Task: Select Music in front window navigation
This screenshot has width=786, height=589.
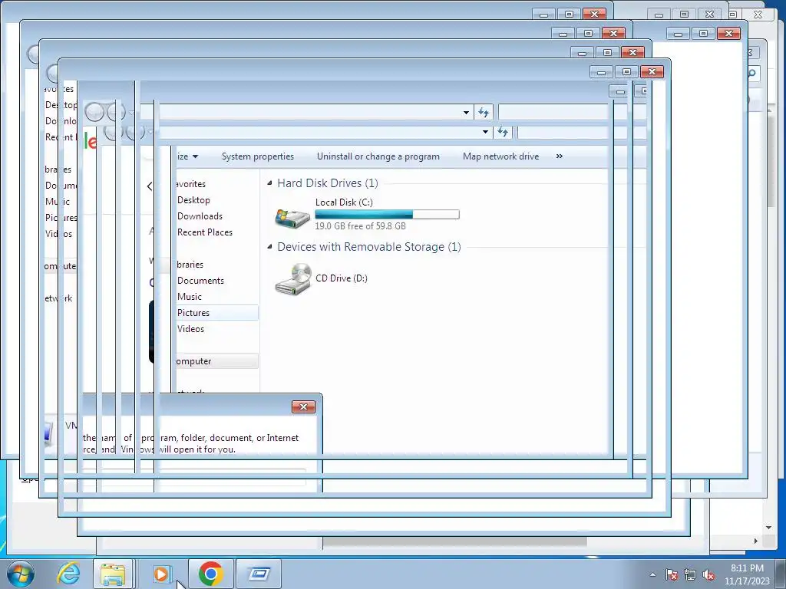Action: point(190,297)
